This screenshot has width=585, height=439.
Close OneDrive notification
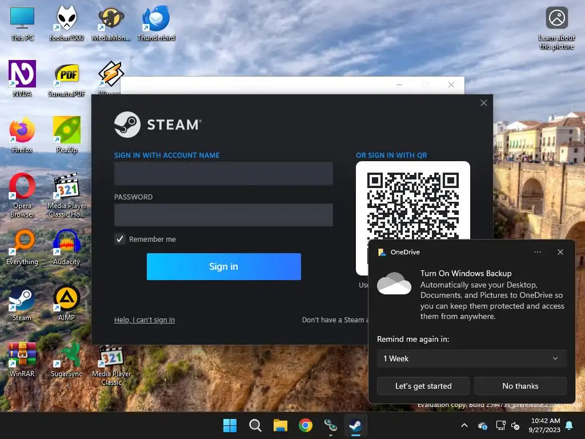(x=560, y=252)
